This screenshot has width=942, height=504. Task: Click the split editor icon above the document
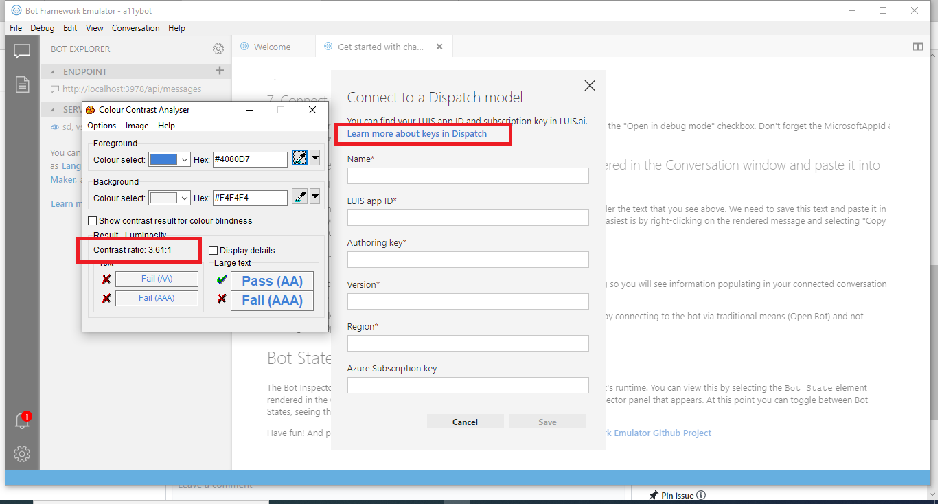click(918, 46)
